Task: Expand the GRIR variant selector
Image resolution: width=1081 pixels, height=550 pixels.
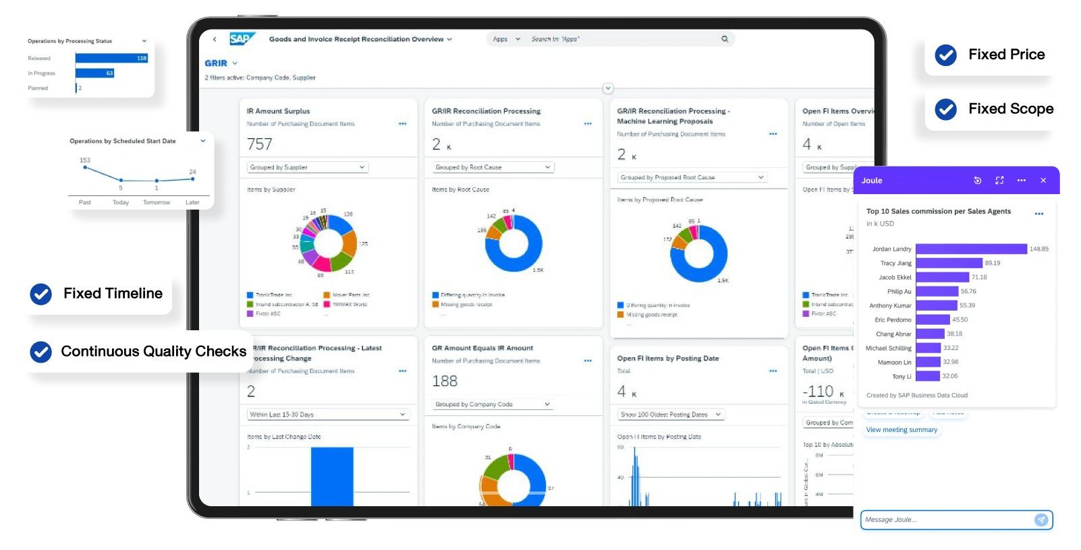Action: [235, 63]
